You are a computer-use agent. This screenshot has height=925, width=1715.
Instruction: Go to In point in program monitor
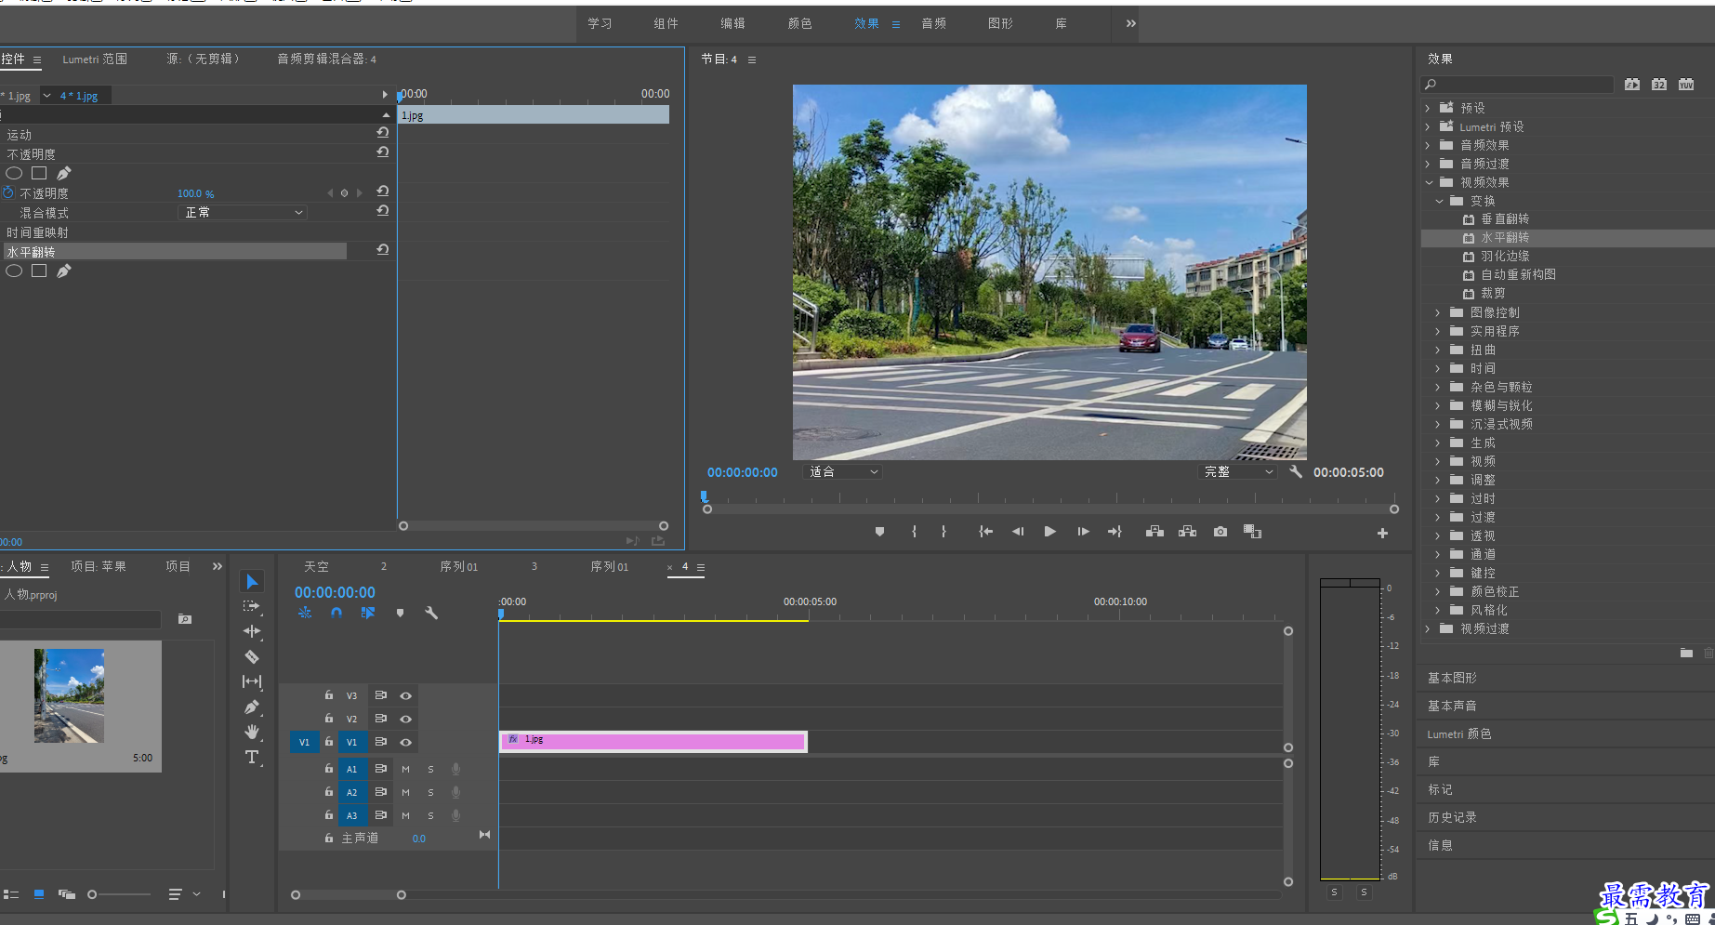point(986,532)
